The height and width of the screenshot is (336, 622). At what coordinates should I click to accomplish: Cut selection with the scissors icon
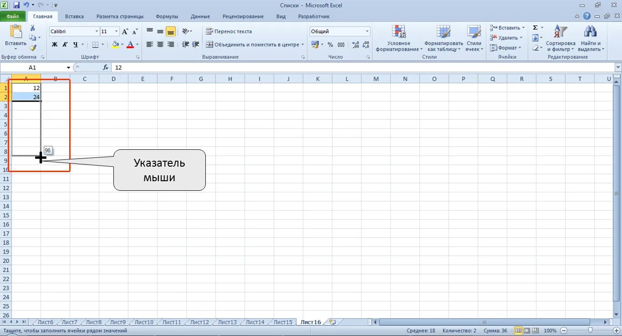33,28
